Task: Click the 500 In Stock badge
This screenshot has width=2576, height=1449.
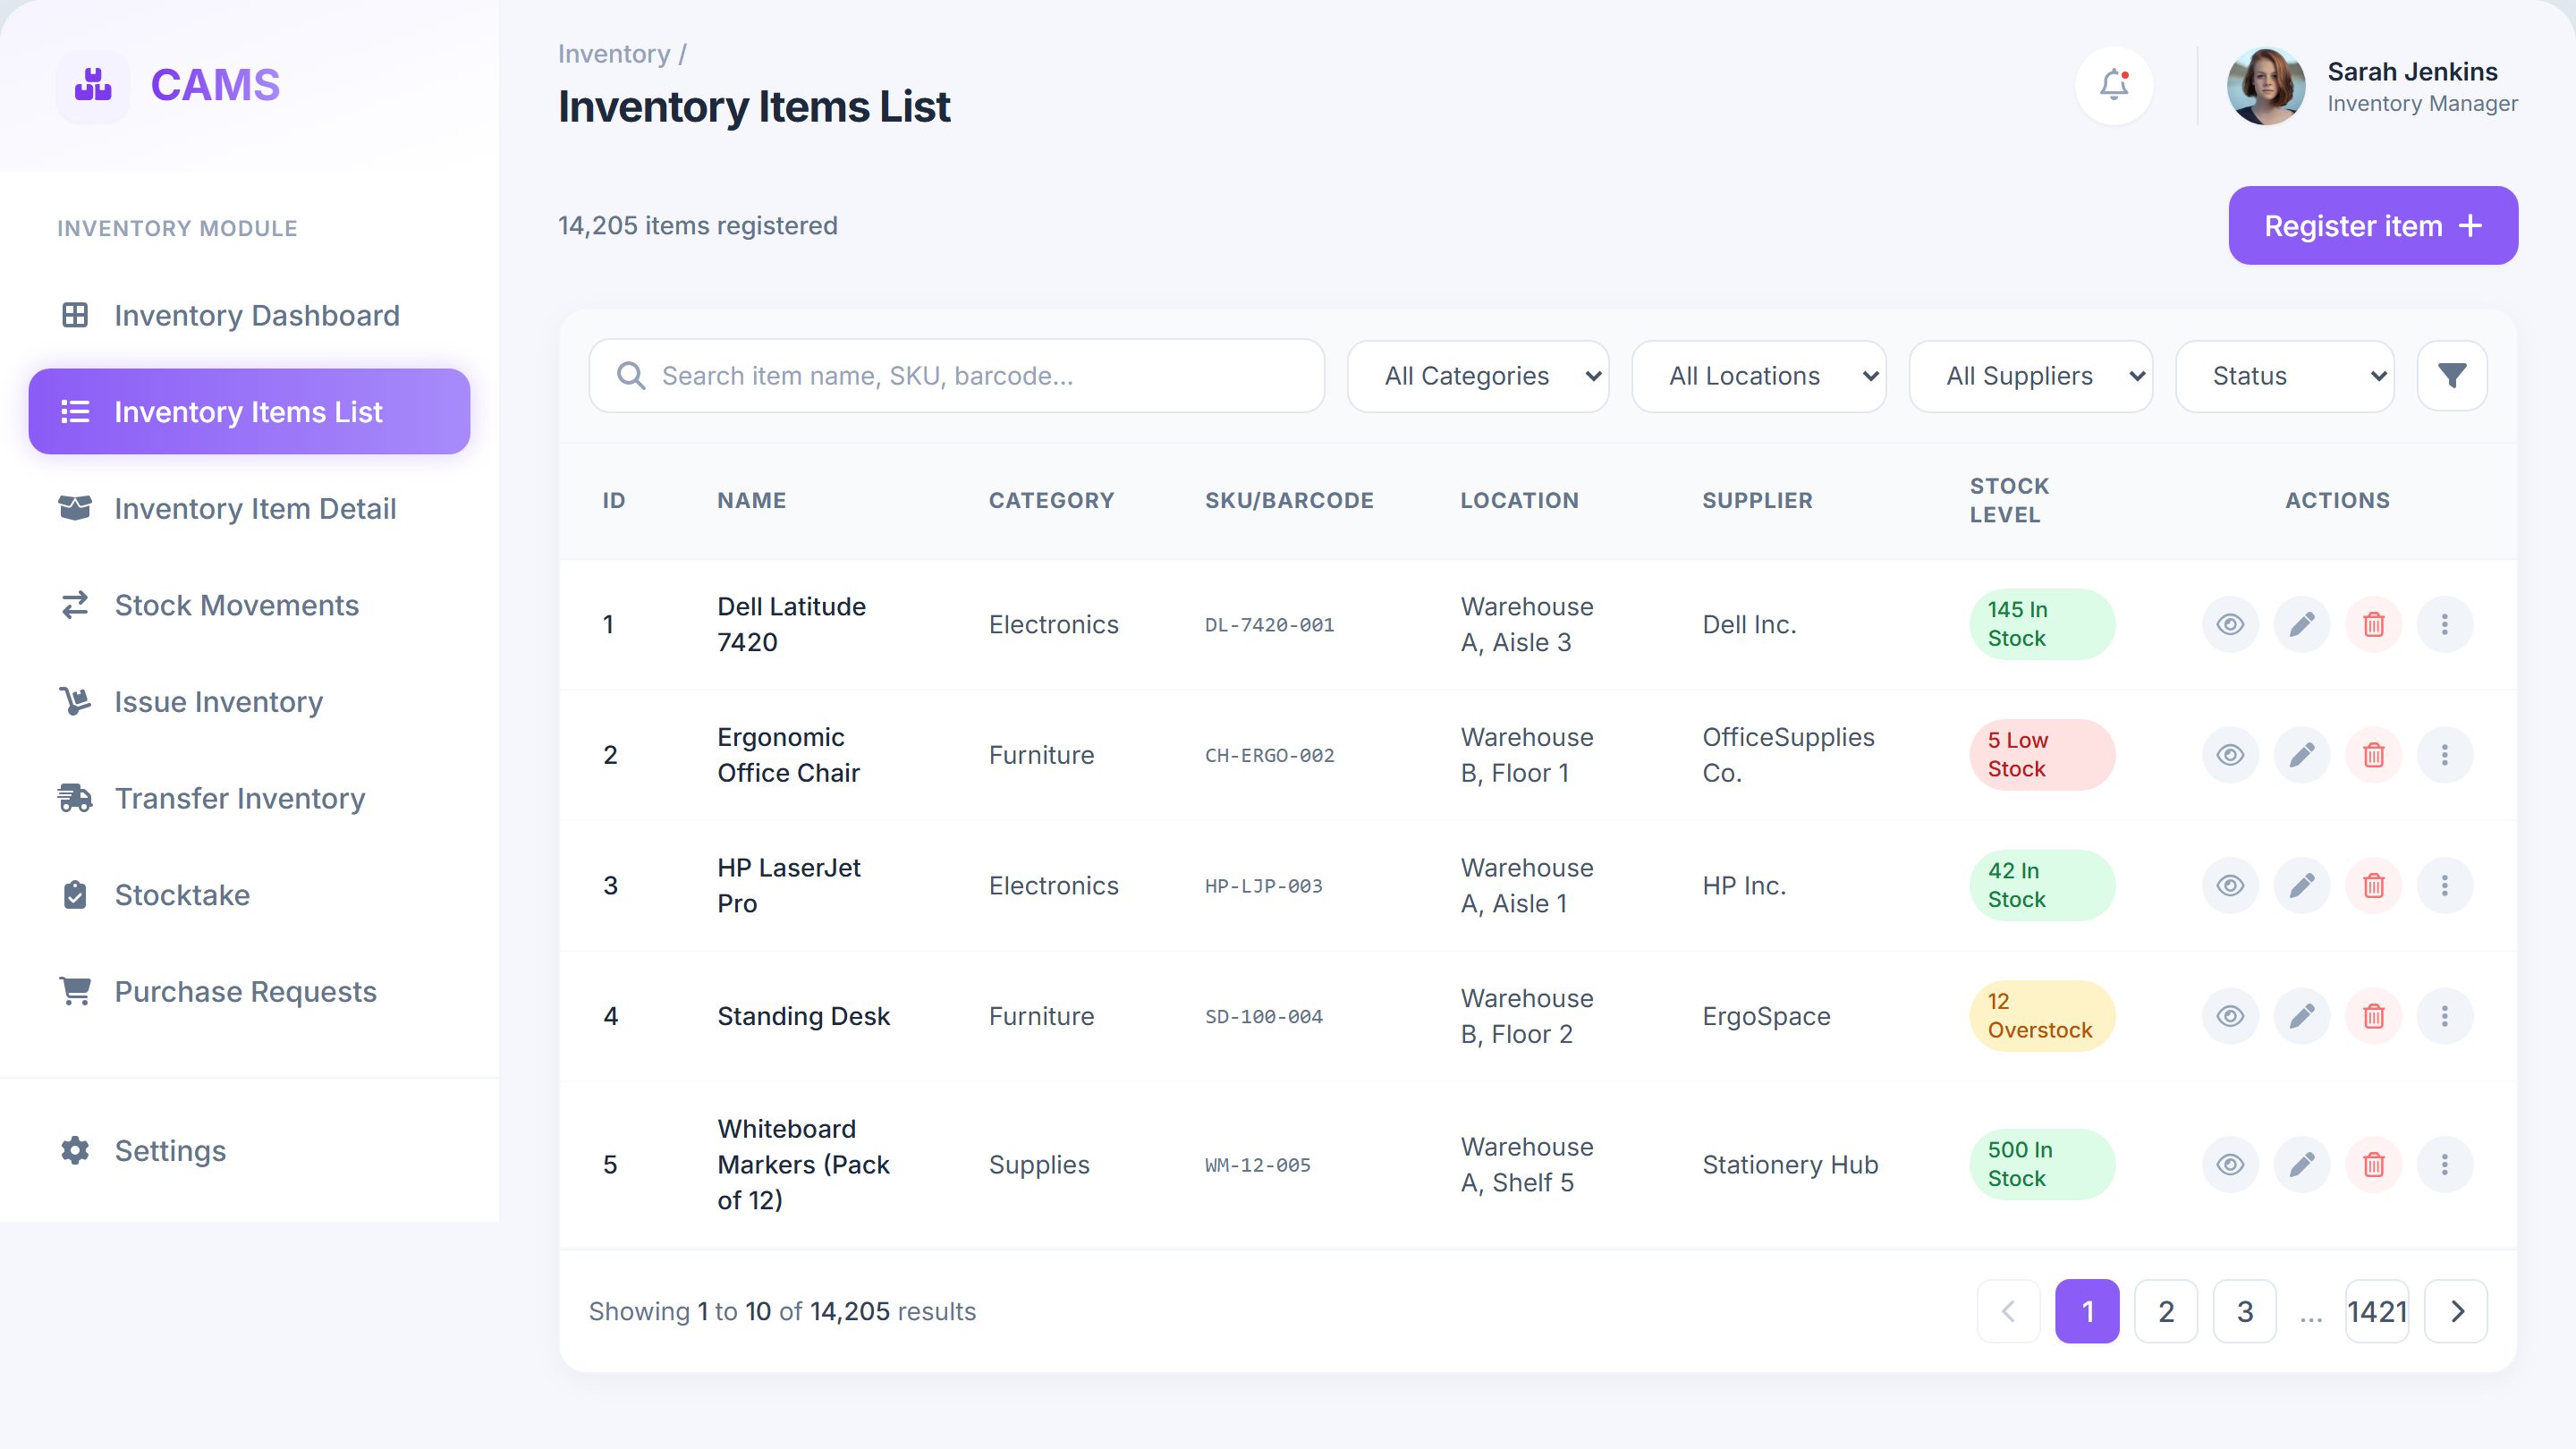Action: click(2042, 1165)
